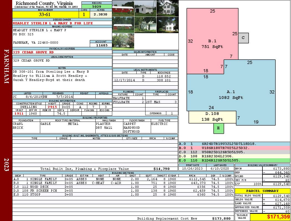View the large tree photo thumbnail
The height and width of the screenshot is (221, 291).
coord(123,41)
